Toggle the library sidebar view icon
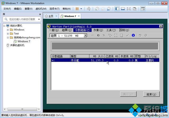The width and height of the screenshot is (169, 118). (117, 9)
